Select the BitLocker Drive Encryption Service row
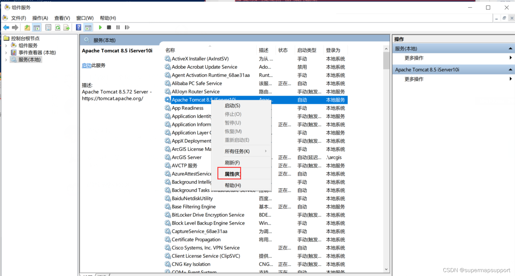 256,215
